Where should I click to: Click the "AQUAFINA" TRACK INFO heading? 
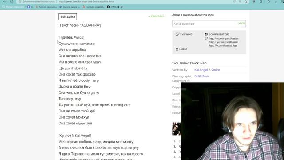click(x=189, y=63)
